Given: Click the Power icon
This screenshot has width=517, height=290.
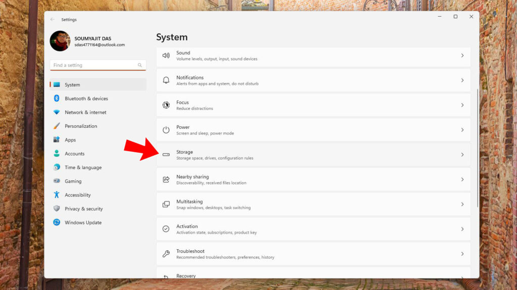Looking at the screenshot, I should (166, 130).
